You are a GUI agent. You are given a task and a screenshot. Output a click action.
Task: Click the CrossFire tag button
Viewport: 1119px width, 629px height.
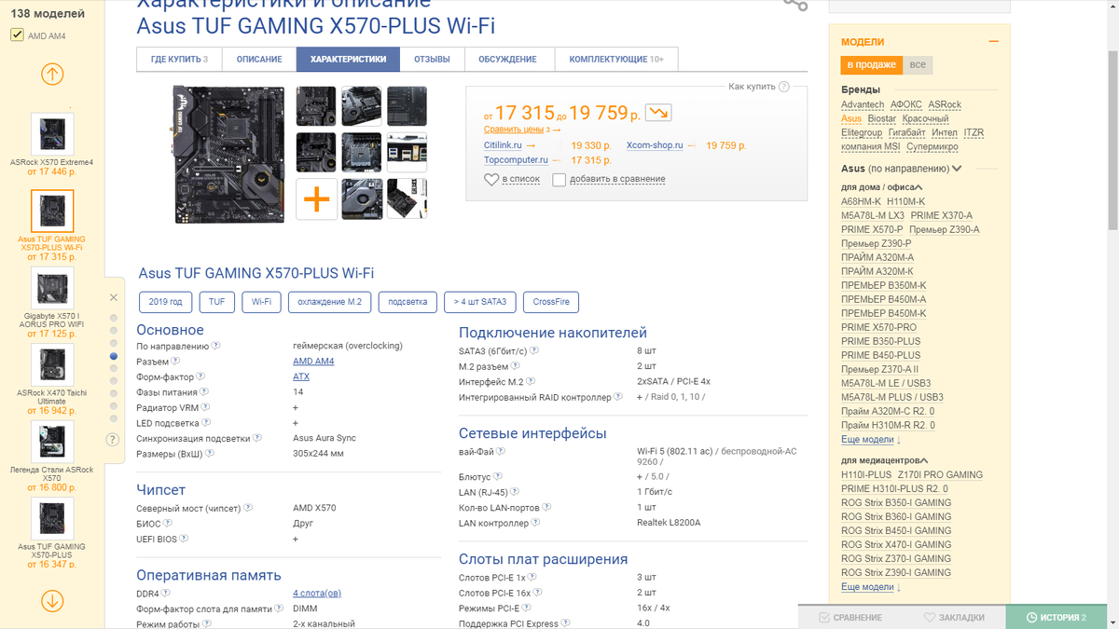(551, 302)
